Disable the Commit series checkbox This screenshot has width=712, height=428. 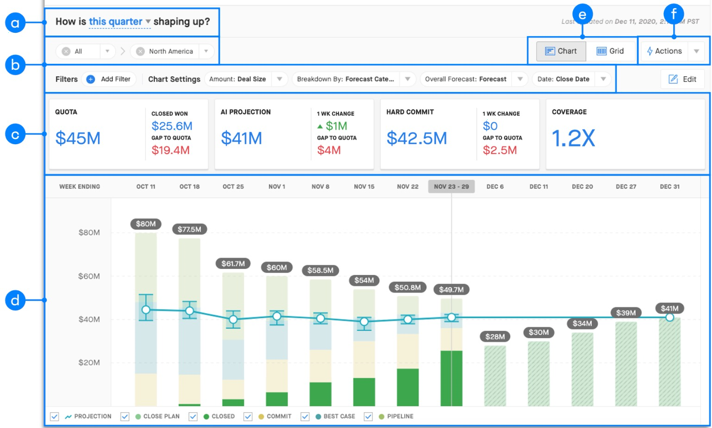(x=248, y=416)
